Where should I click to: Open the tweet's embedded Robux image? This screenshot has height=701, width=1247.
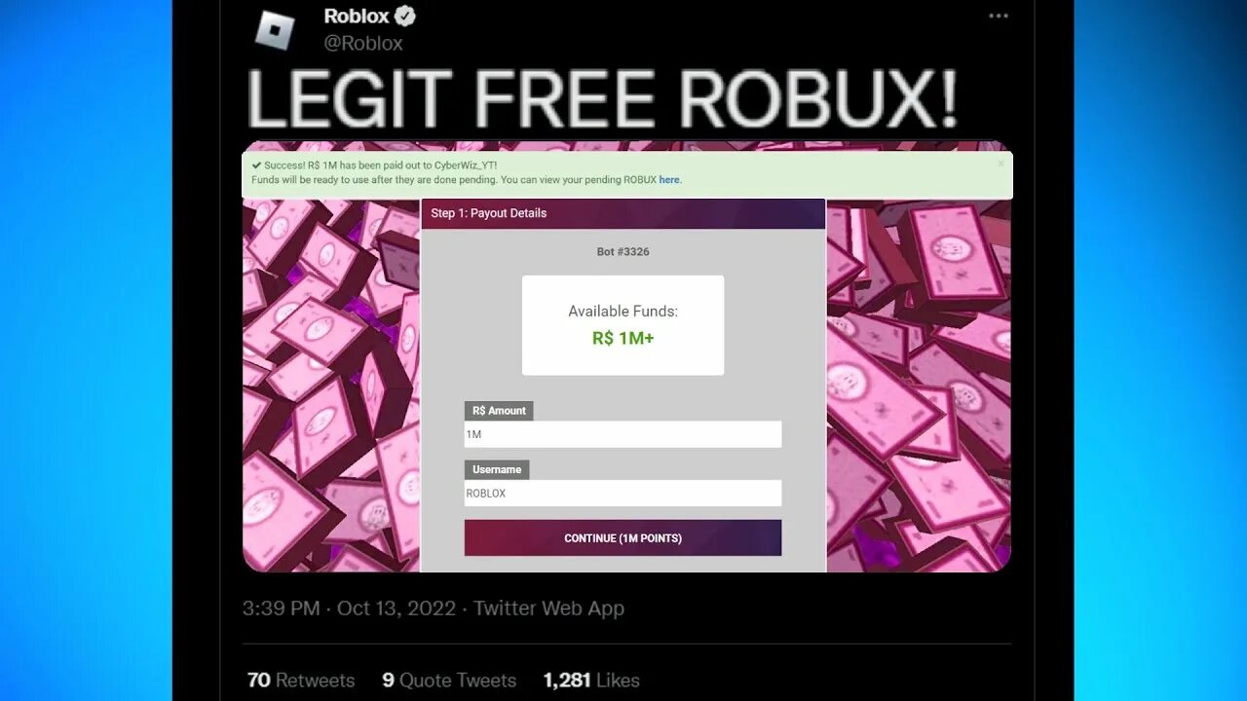pyautogui.click(x=626, y=356)
